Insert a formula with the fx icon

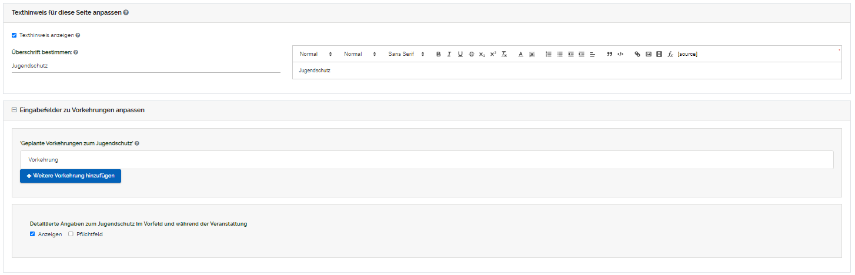[x=670, y=54]
